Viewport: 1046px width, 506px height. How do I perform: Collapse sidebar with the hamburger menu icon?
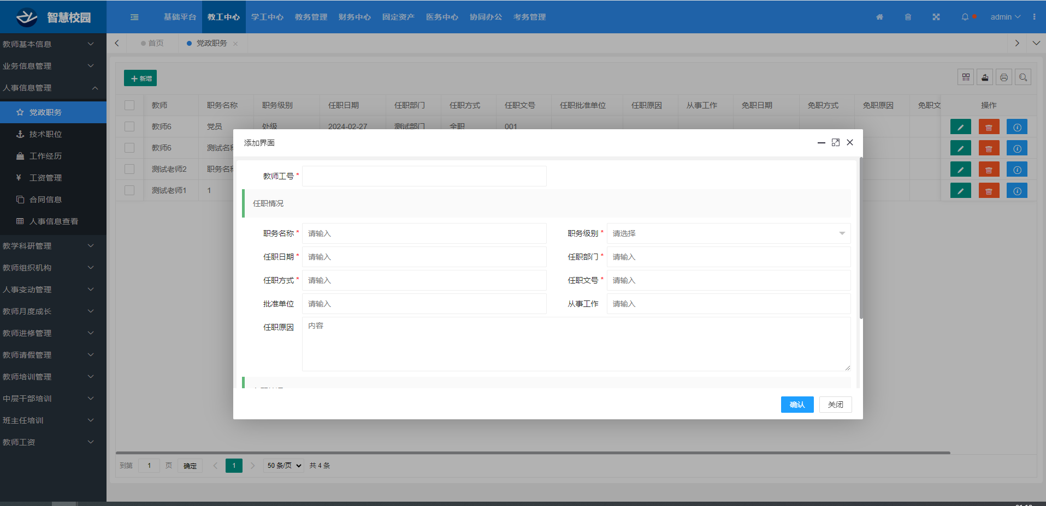134,17
